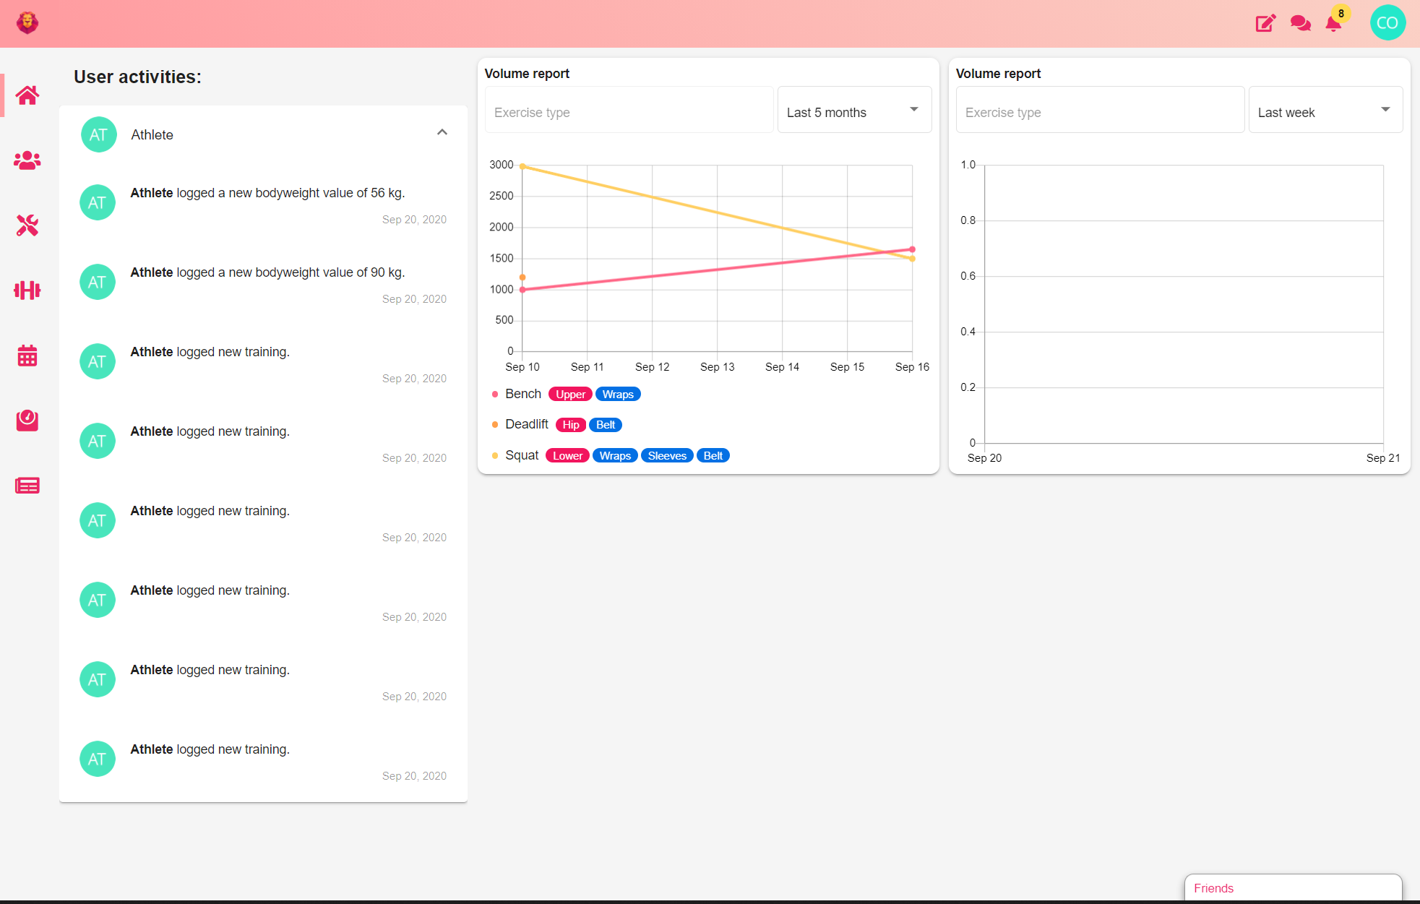Toggle Deadlift series in chart legend
The height and width of the screenshot is (904, 1420).
(x=526, y=424)
